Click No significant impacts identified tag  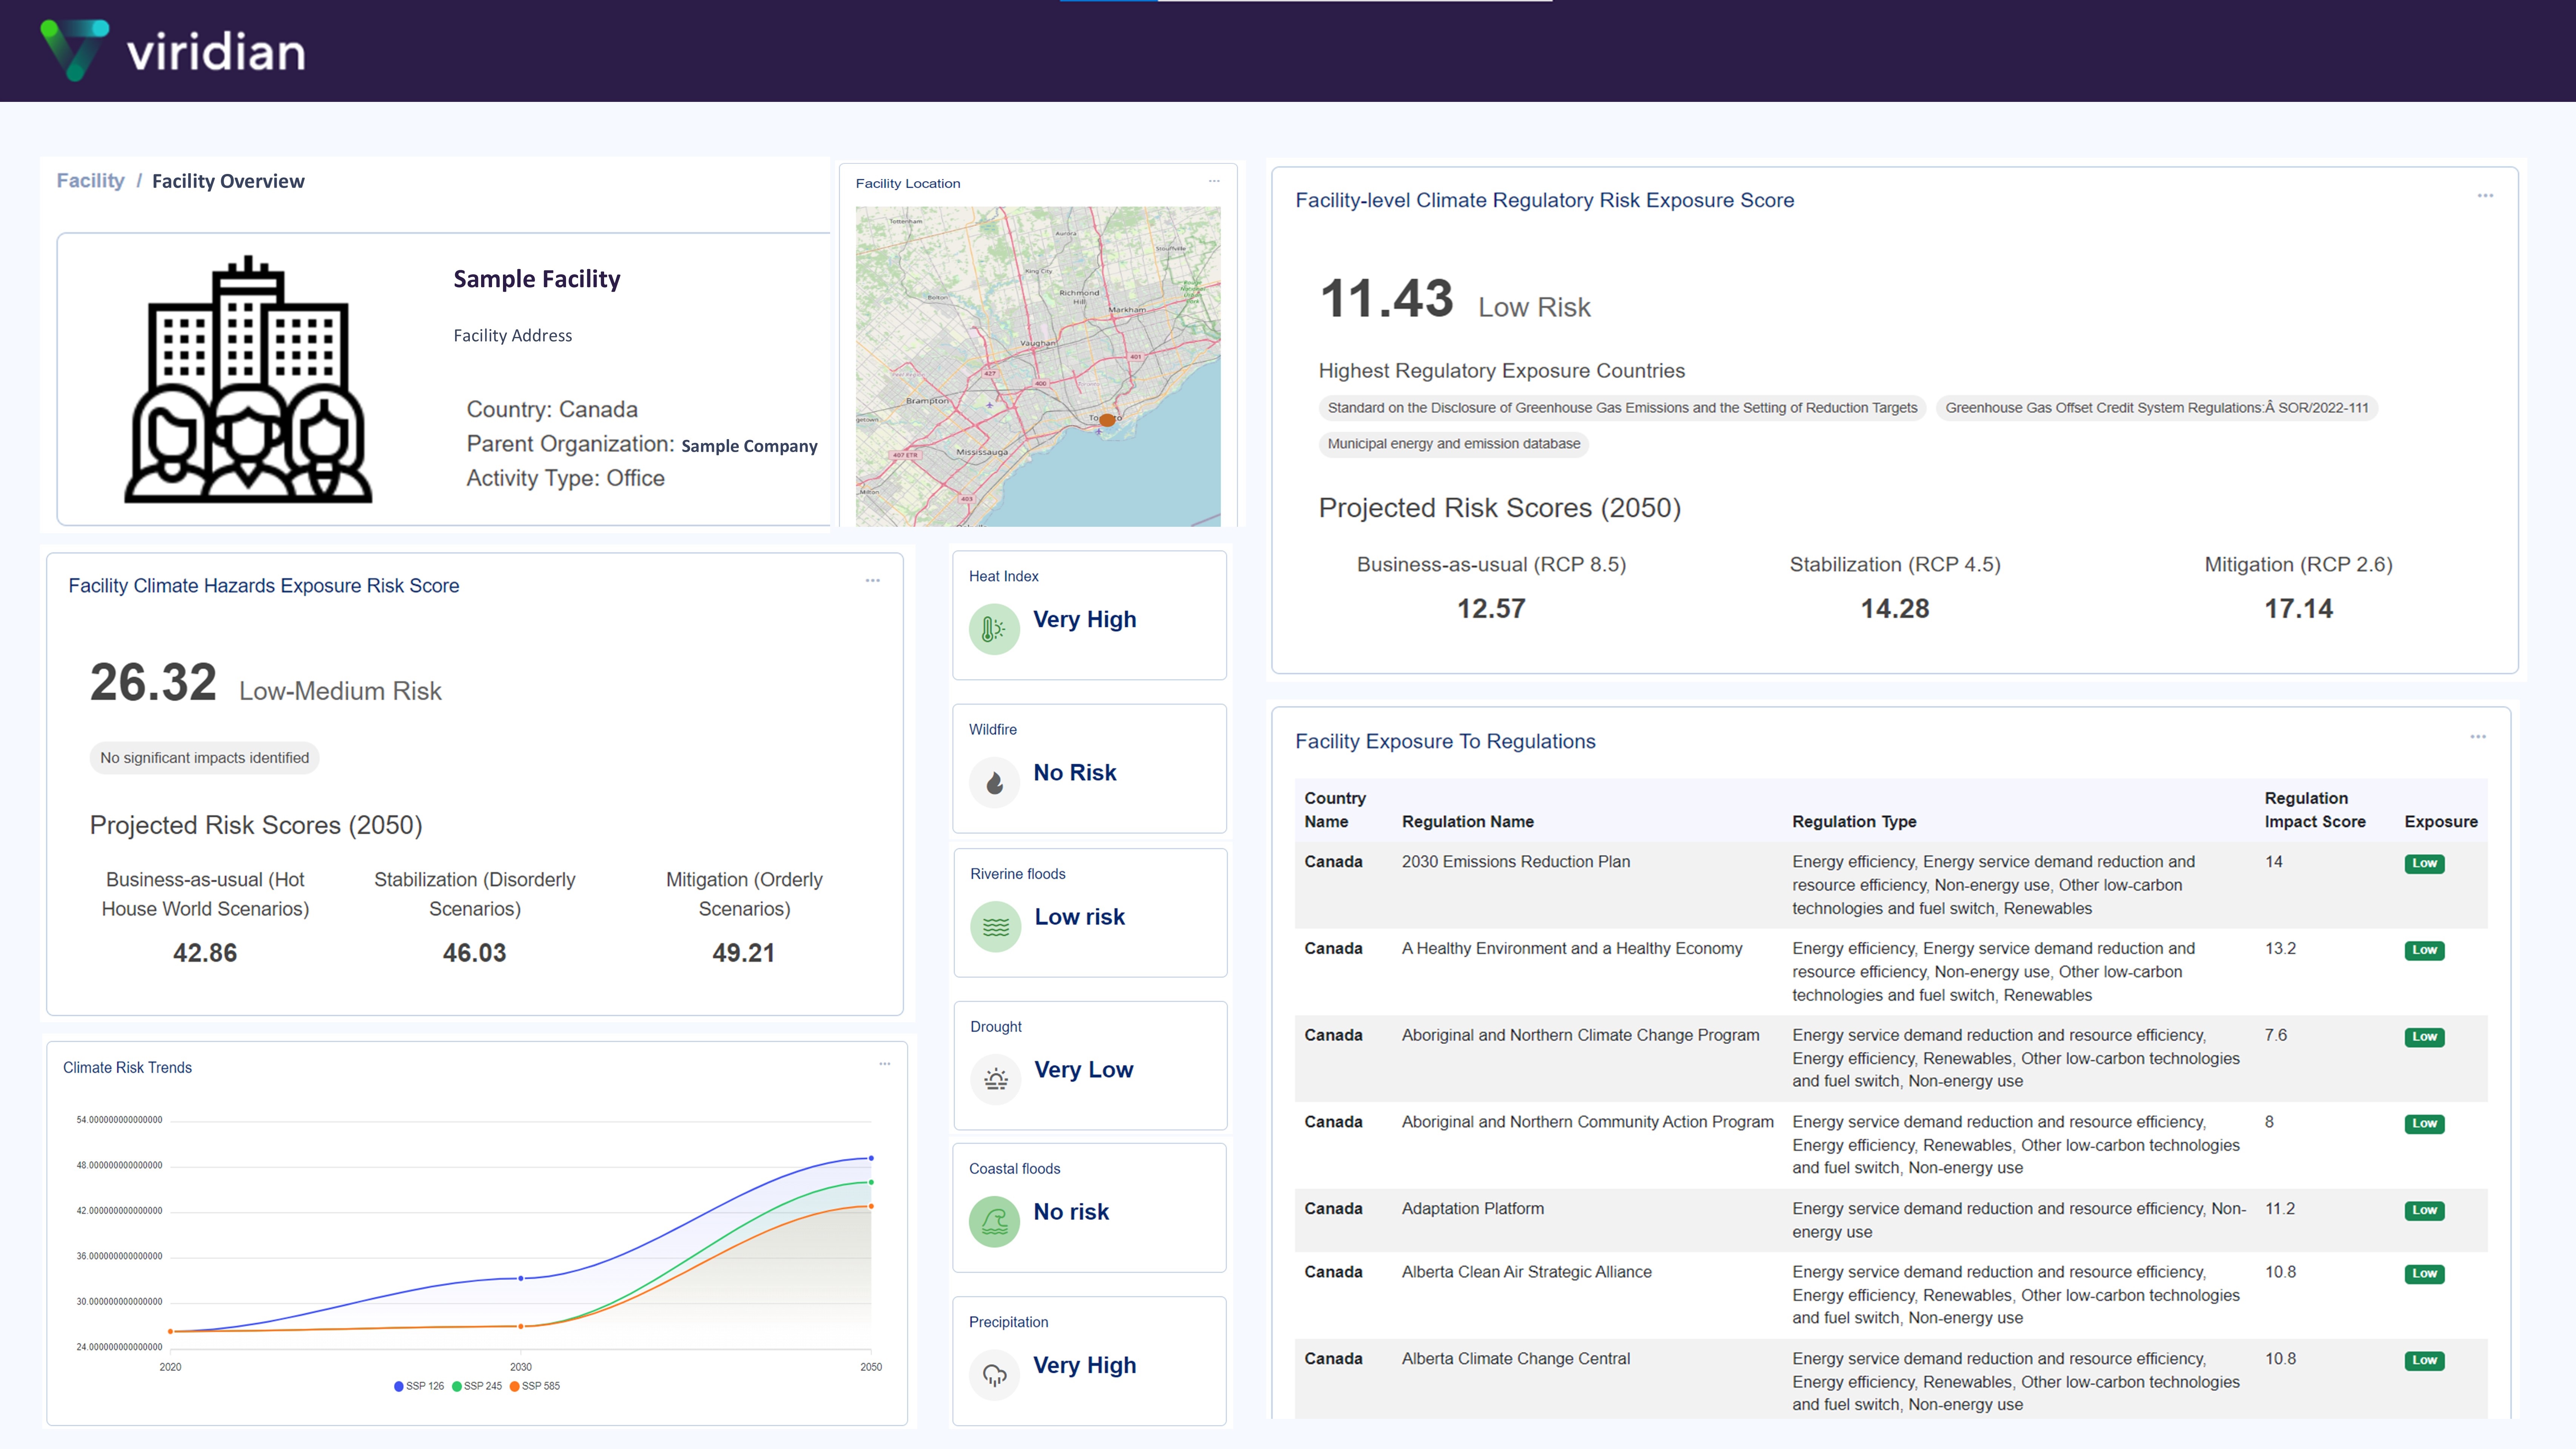205,758
